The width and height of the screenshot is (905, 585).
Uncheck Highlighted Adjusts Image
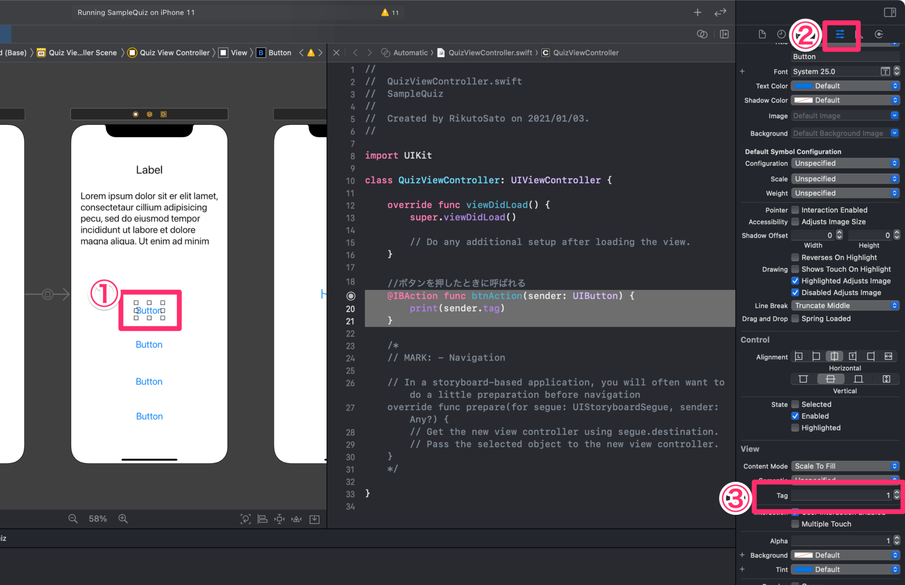pos(795,281)
